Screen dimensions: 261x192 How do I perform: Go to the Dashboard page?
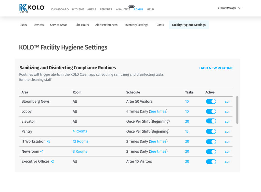(x=60, y=9)
